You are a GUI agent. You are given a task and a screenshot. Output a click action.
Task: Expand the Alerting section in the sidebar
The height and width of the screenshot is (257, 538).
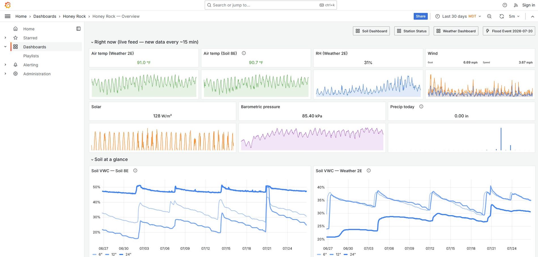[x=5, y=65]
